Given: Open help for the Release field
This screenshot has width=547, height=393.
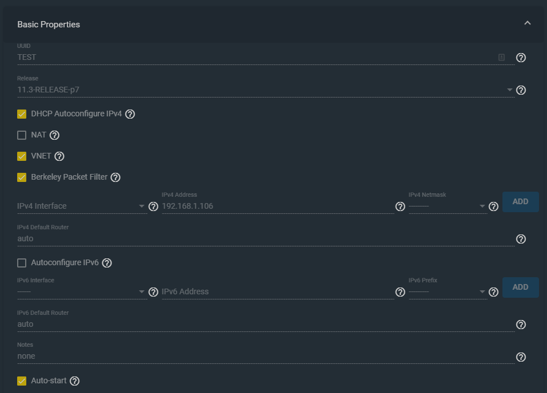Looking at the screenshot, I should point(521,90).
